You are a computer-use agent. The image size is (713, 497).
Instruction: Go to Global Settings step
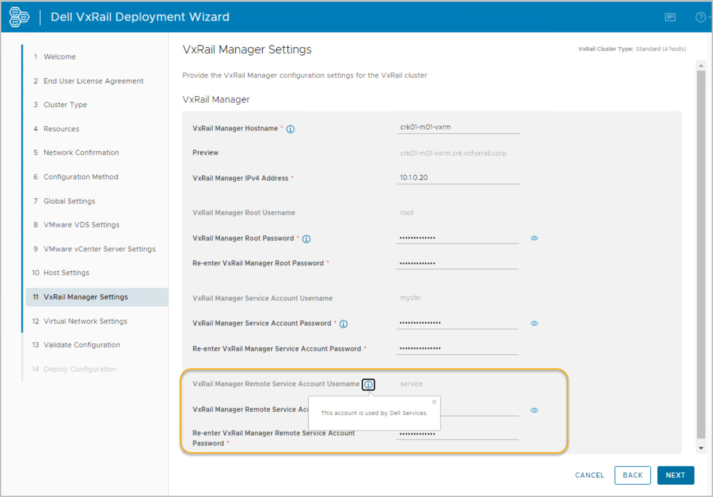point(69,201)
